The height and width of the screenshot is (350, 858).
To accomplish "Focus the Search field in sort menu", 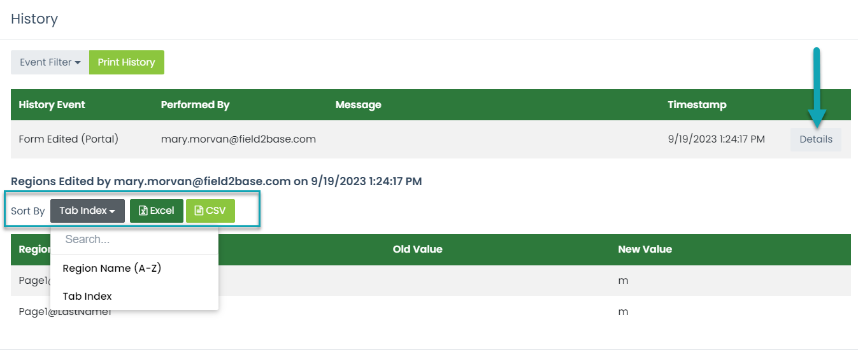I will point(134,239).
